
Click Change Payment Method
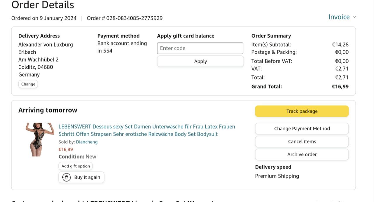pos(302,129)
